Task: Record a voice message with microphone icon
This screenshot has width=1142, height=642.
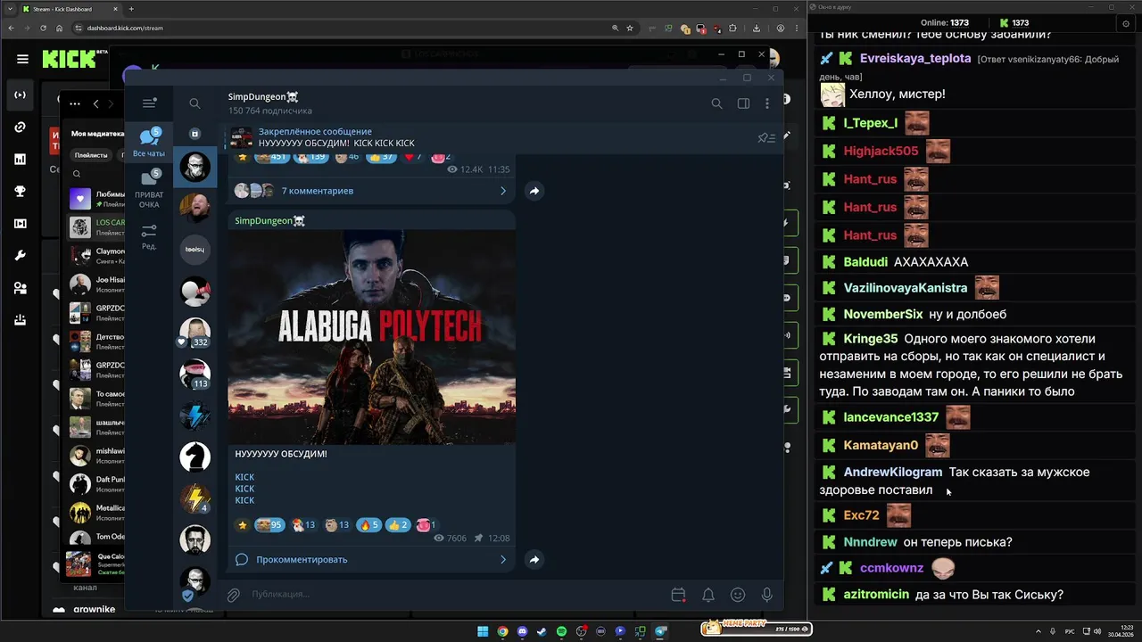Action: tap(767, 595)
